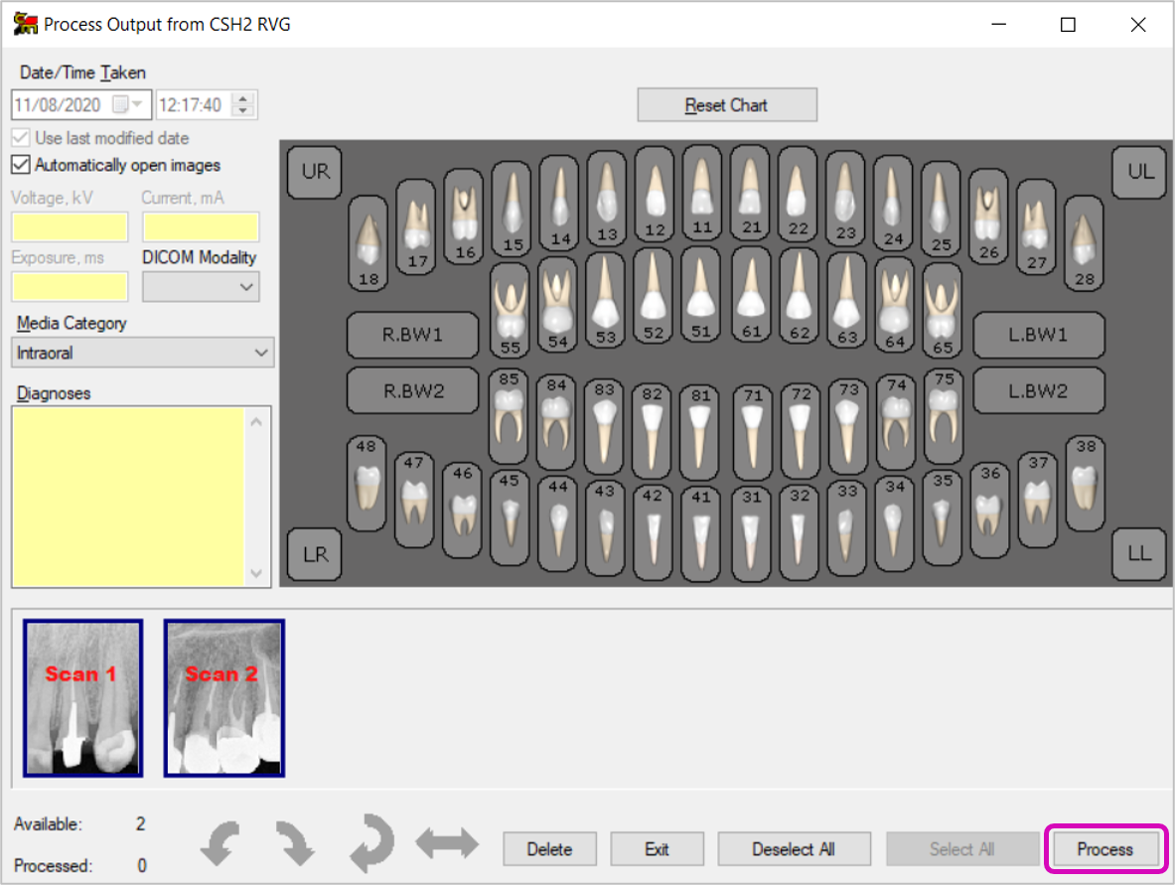Viewport: 1175px width, 885px height.
Task: Choose the L.BW2 bitewing button
Action: (1039, 390)
